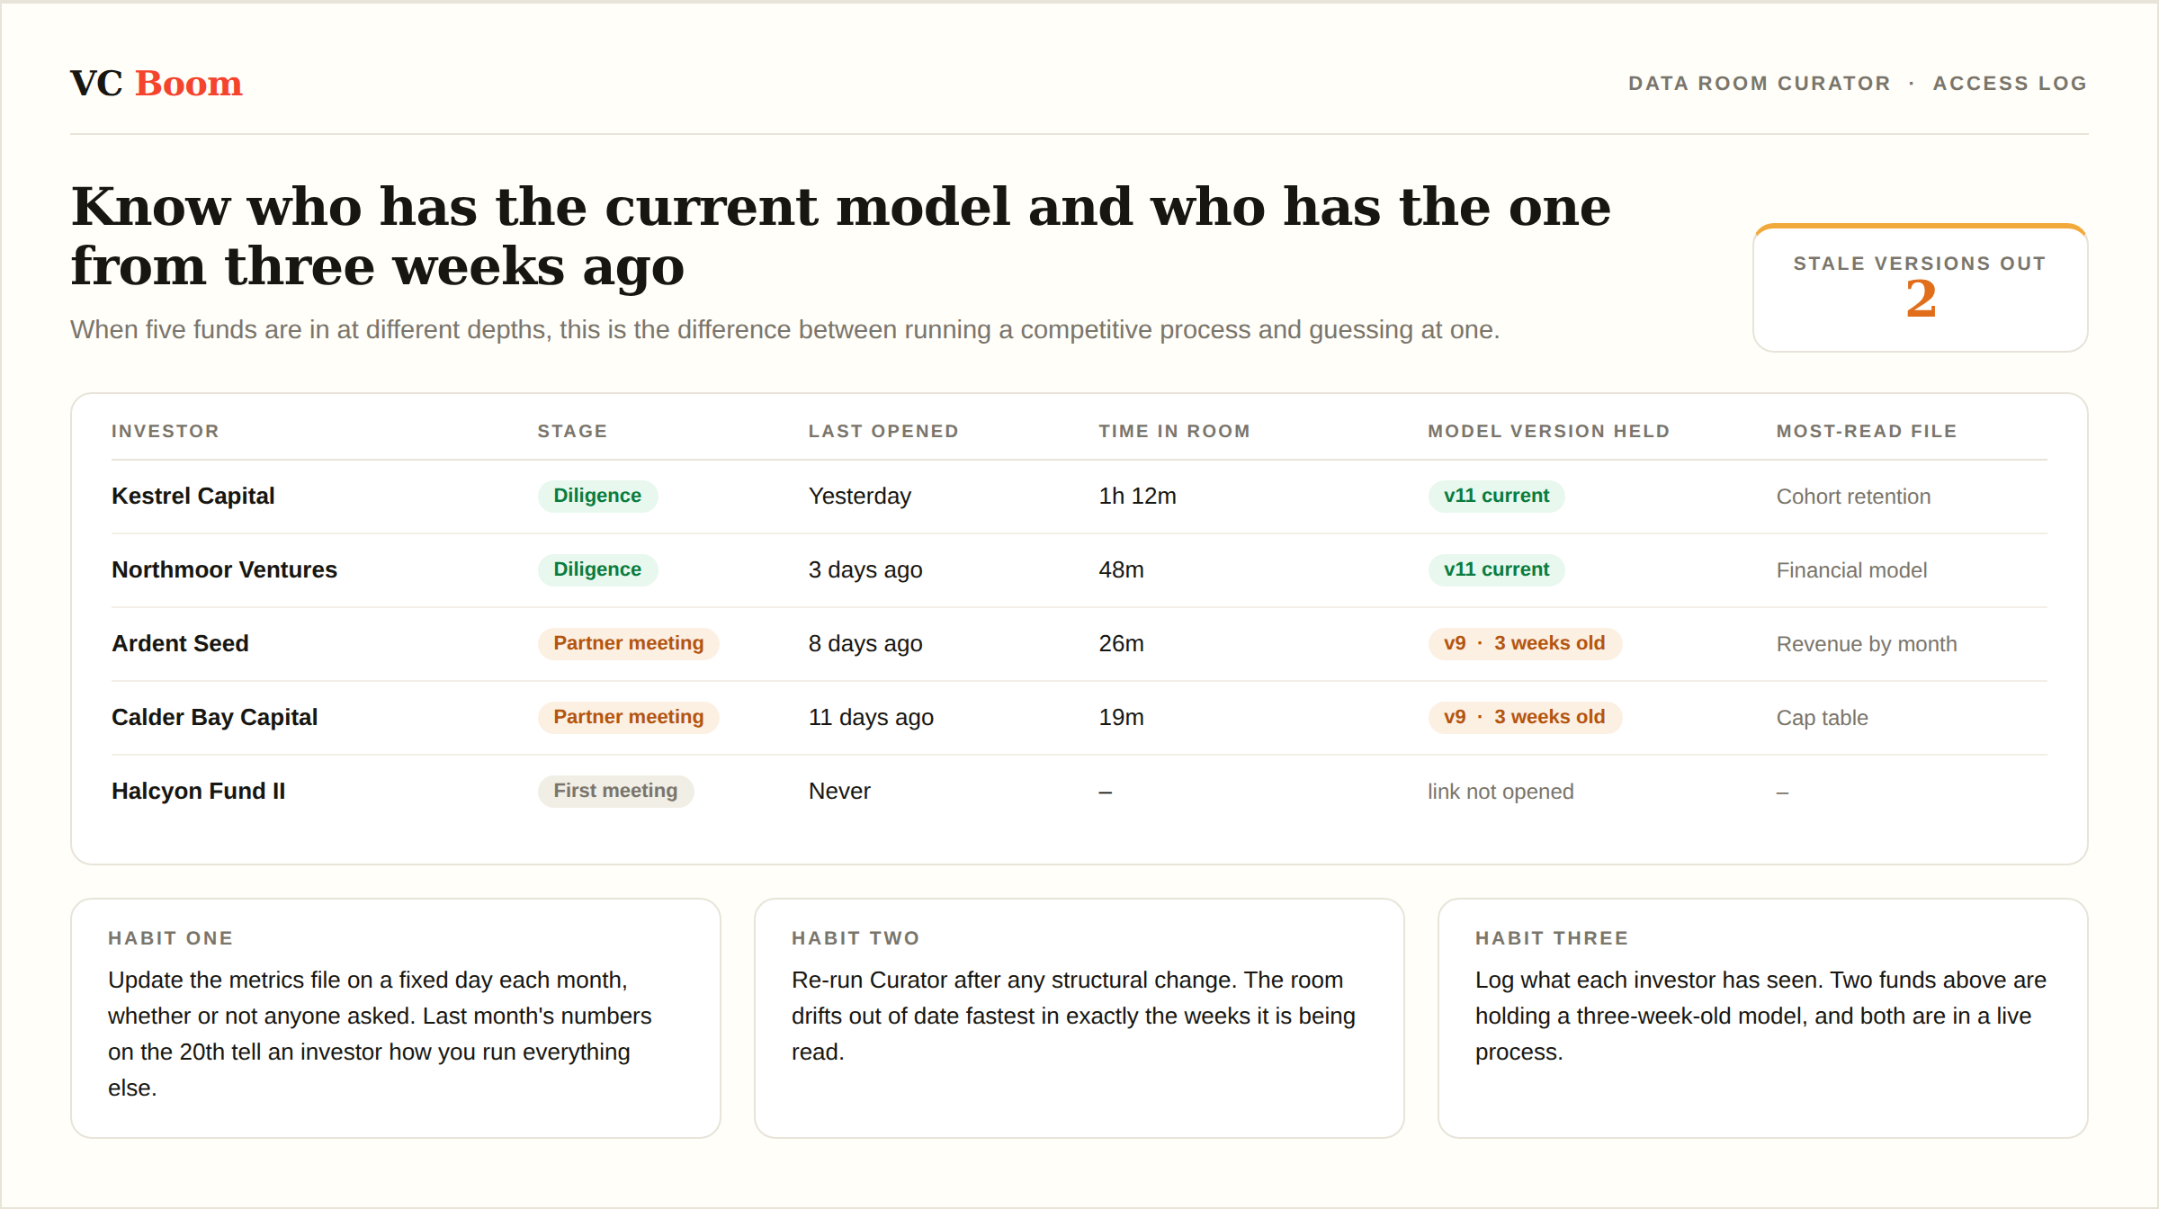Select the Ardent Seed investor name
2159x1209 pixels.
(180, 644)
